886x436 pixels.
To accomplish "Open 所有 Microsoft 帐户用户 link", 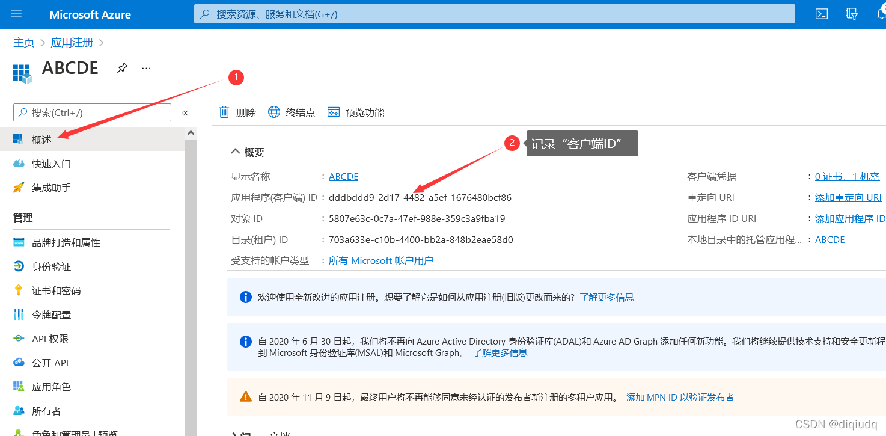I will point(381,261).
